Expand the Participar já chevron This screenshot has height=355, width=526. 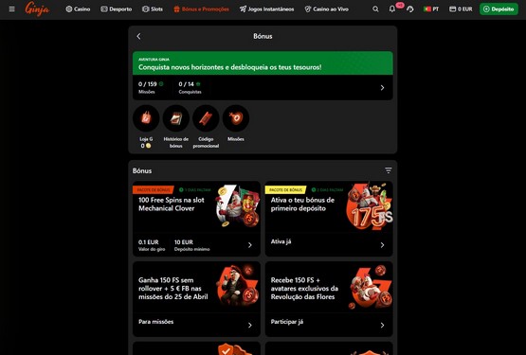[382, 325]
